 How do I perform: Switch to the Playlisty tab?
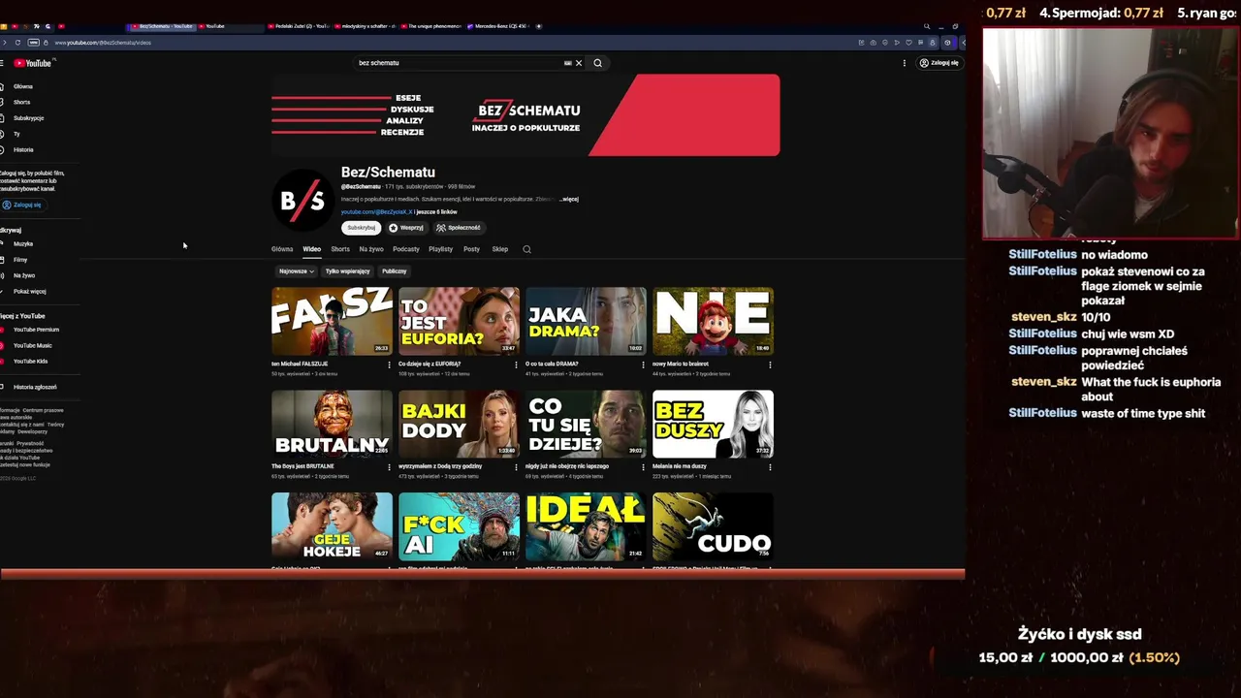click(441, 249)
